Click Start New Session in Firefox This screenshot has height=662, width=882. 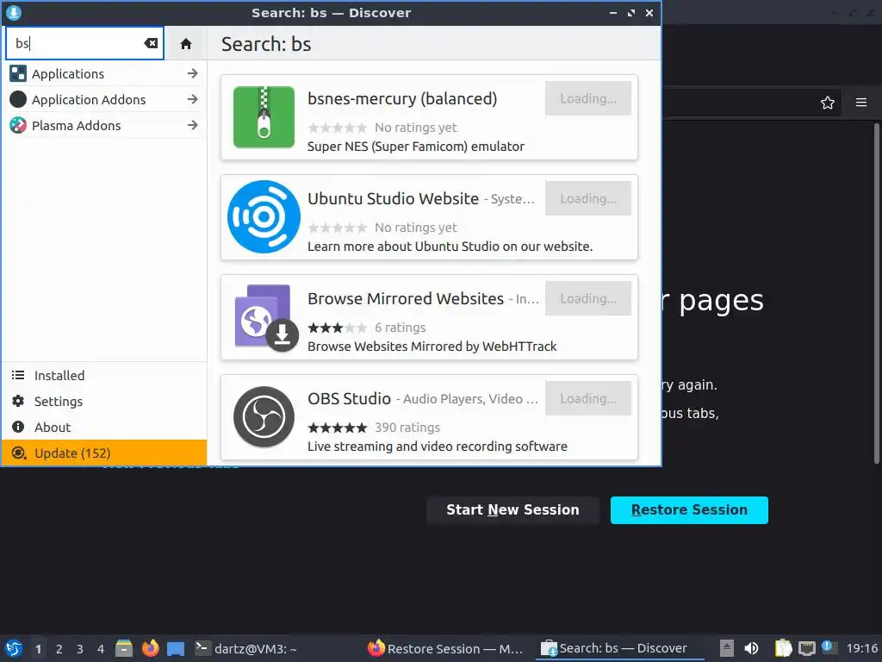click(512, 510)
